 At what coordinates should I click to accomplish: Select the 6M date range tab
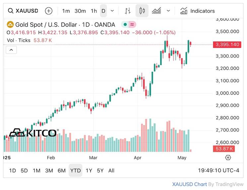(61, 170)
